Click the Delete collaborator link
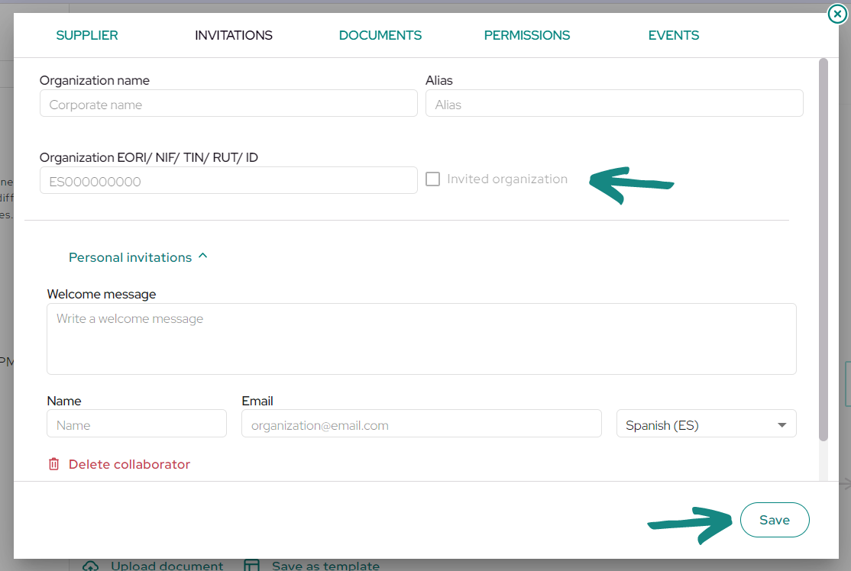This screenshot has width=851, height=571. pos(129,464)
